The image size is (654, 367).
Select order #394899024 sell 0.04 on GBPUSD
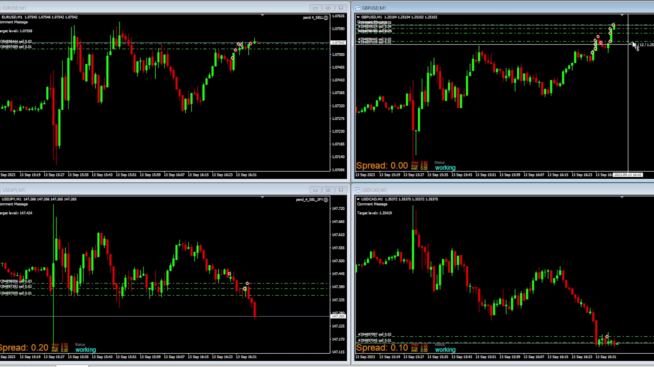click(x=375, y=27)
